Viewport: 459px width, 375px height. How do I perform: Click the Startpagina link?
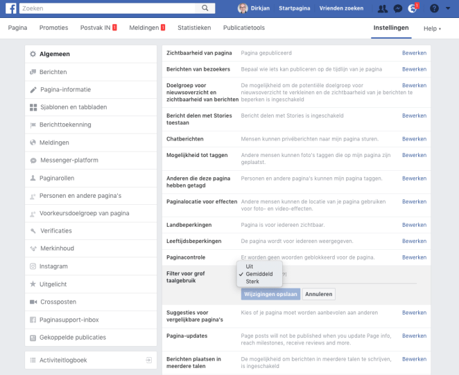coord(294,8)
